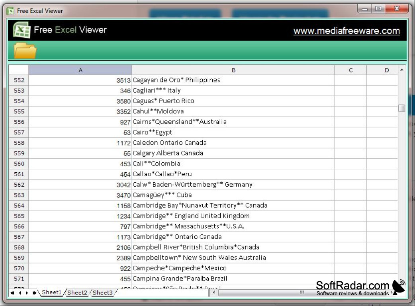Screen dimensions: 415x306
Task: Select column C header
Action: pos(351,70)
